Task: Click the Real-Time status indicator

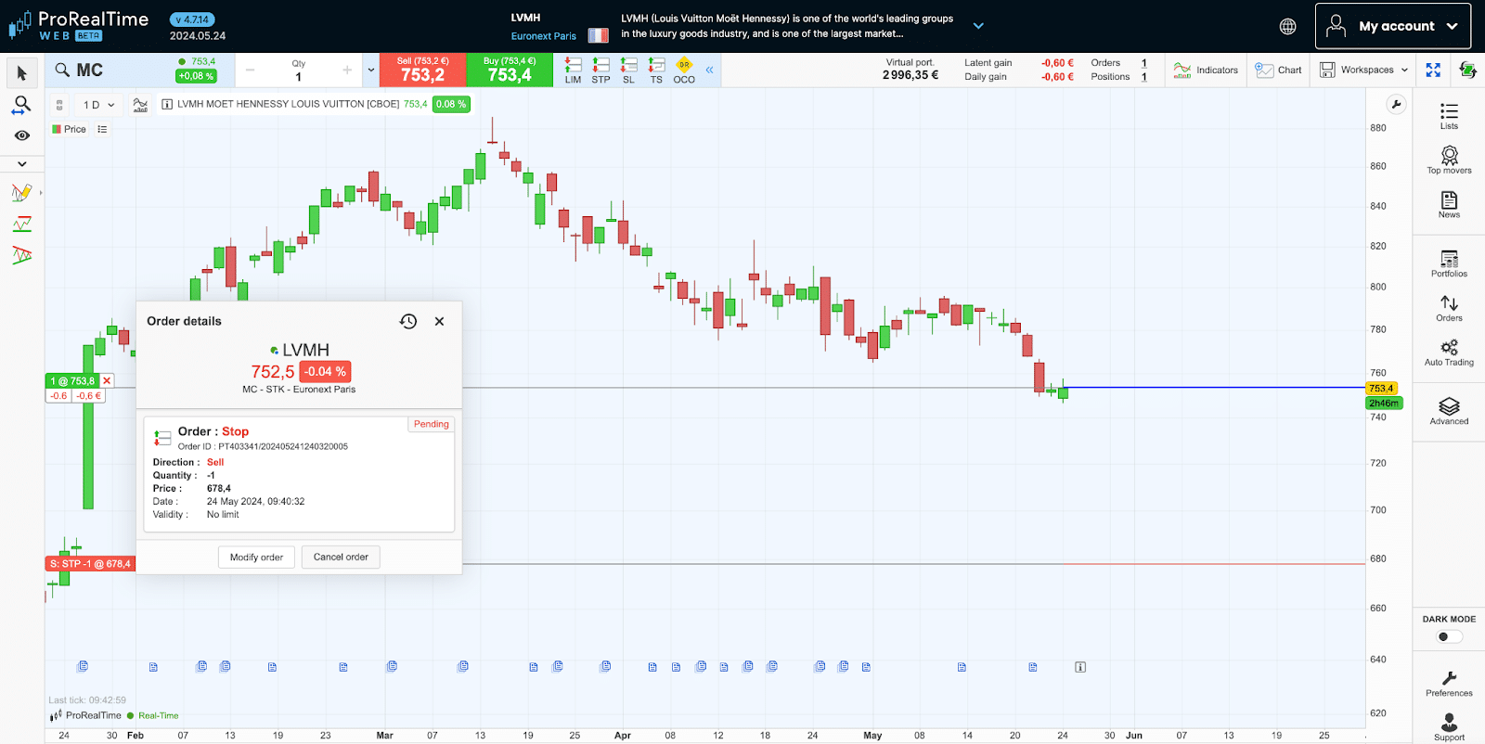Action: (153, 715)
